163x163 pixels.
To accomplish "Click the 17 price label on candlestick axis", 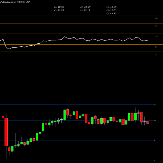I will 155,105.
